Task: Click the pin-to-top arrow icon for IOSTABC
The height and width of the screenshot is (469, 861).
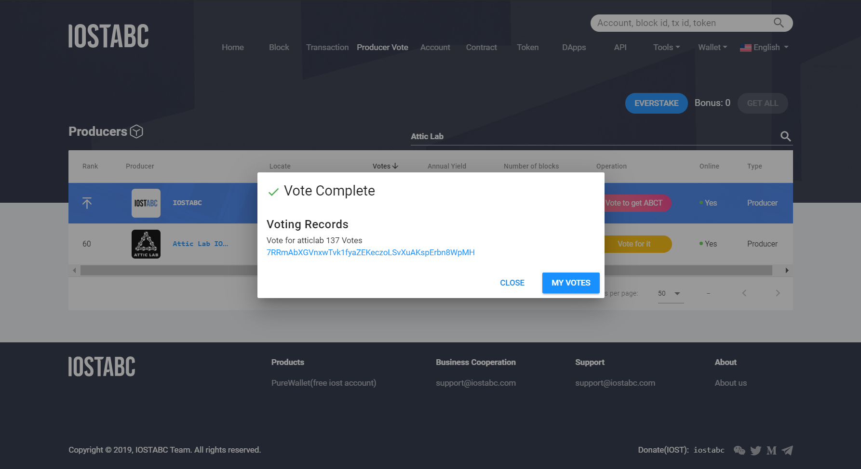Action: (87, 203)
